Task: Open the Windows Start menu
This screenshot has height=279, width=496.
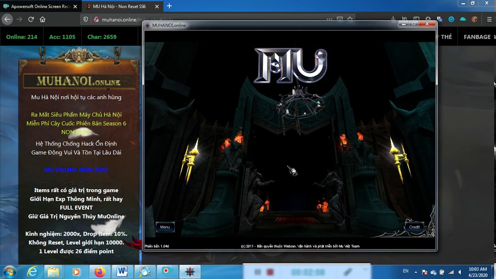Action: [x=10, y=272]
